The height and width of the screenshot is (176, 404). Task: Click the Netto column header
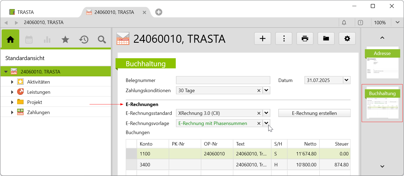(x=303, y=144)
